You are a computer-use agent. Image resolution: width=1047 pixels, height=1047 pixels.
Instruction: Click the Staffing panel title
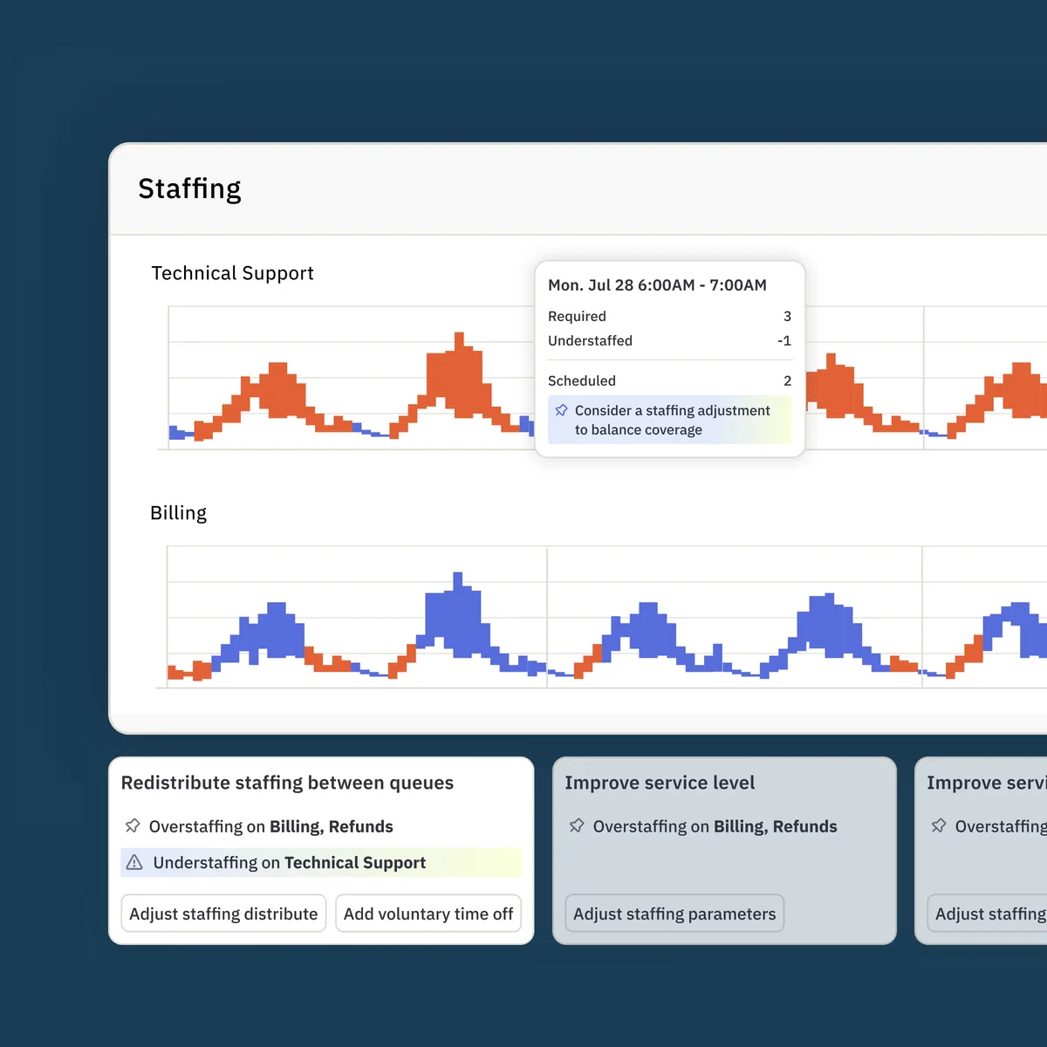click(189, 188)
